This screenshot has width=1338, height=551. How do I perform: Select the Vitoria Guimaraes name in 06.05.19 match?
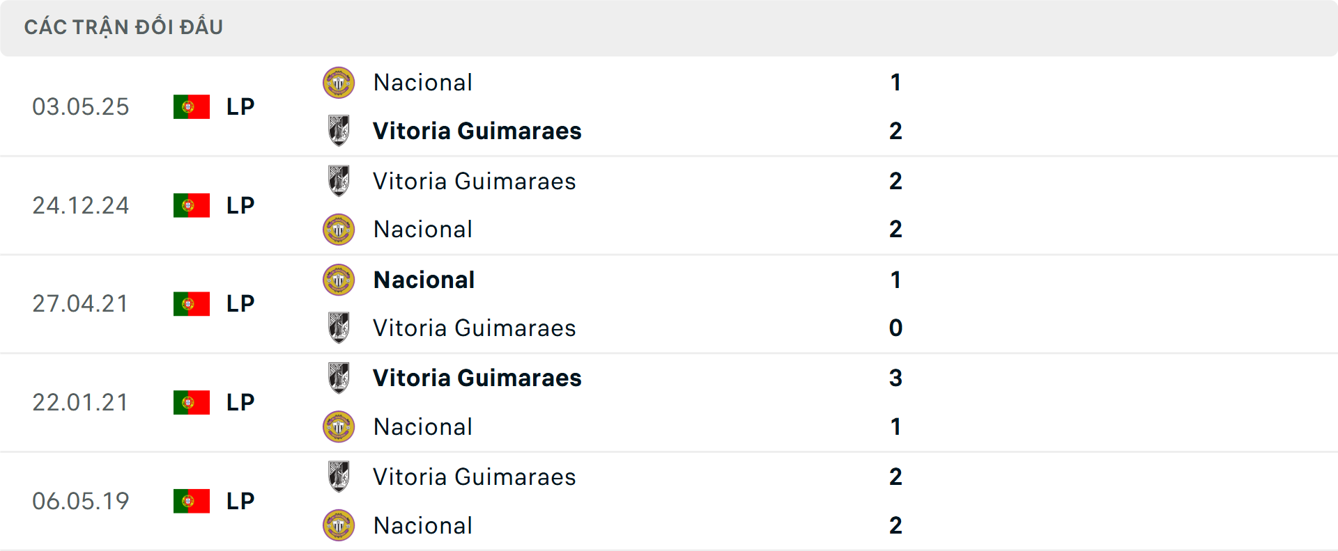(x=475, y=477)
